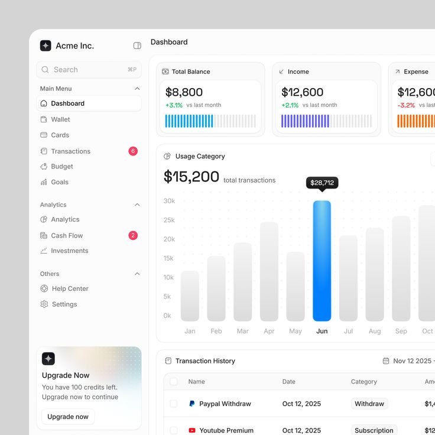Click the Wallet icon in sidebar

point(44,119)
